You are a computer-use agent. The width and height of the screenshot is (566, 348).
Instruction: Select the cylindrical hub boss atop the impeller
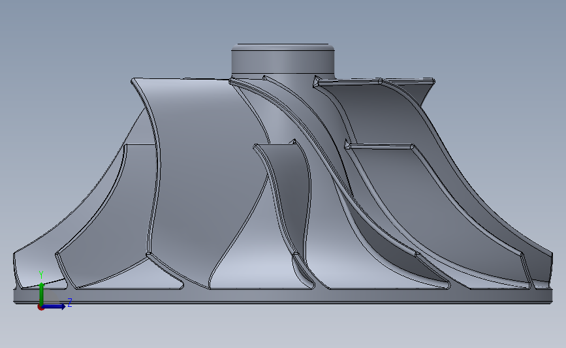(283, 61)
